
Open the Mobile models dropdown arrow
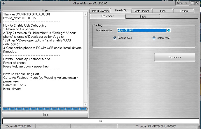(169, 30)
